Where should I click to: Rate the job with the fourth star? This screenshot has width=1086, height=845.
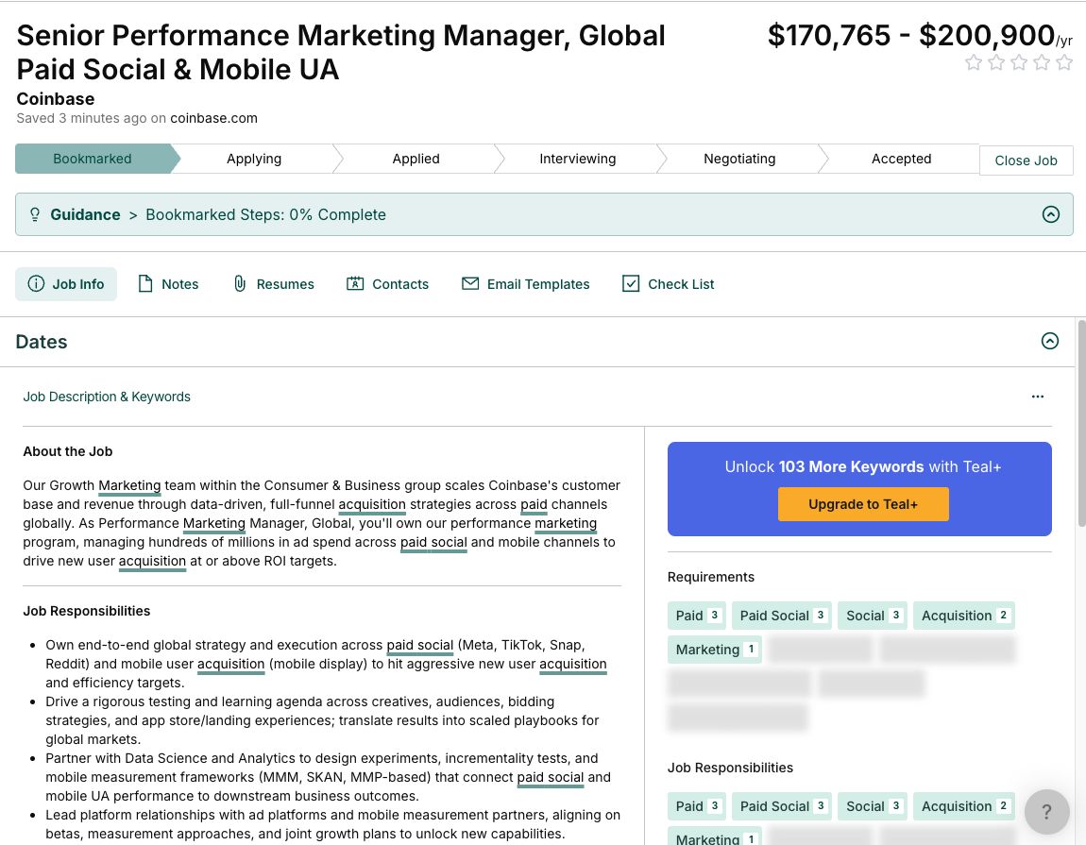coord(1042,63)
